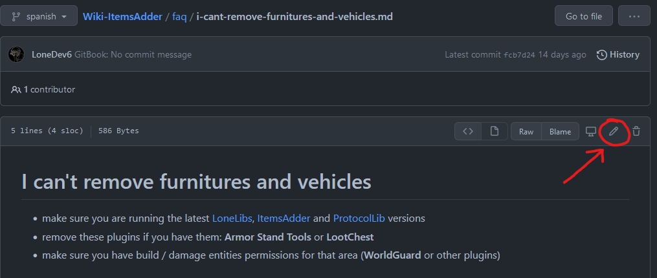This screenshot has height=278, width=657.
Task: Click the Go to file button
Action: [583, 16]
